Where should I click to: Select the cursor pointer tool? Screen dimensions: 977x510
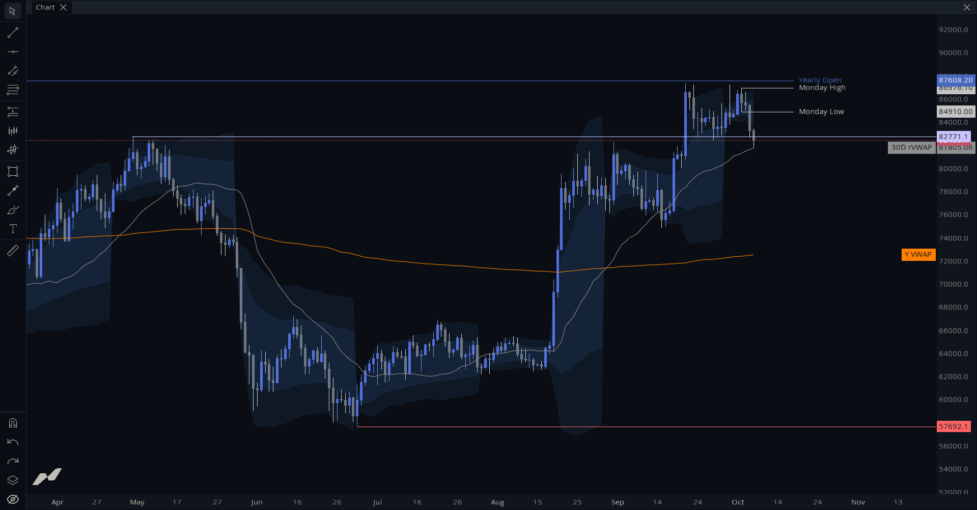[13, 11]
